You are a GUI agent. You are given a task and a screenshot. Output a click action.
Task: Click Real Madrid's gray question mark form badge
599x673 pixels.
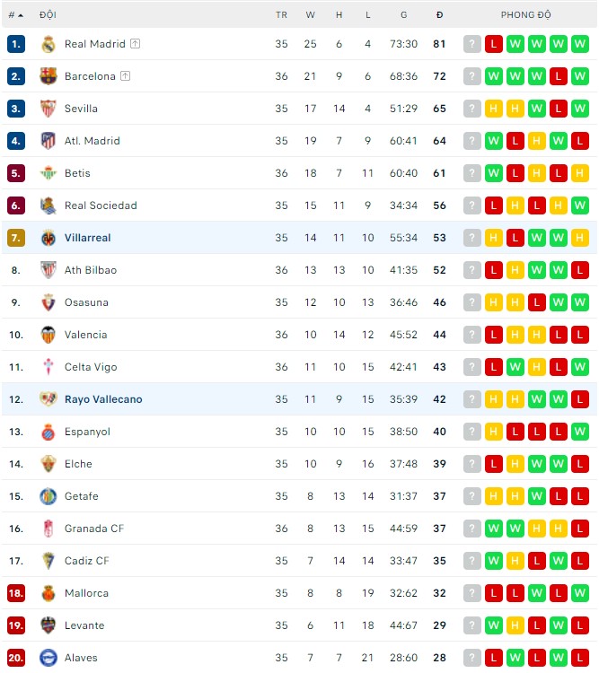click(472, 44)
